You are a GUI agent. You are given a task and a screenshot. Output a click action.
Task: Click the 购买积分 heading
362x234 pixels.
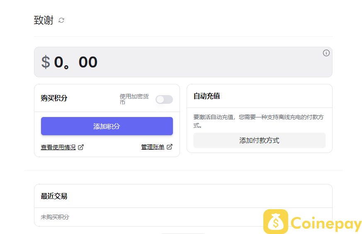pyautogui.click(x=54, y=98)
